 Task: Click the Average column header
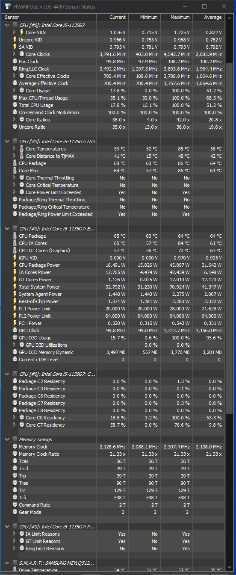point(208,17)
